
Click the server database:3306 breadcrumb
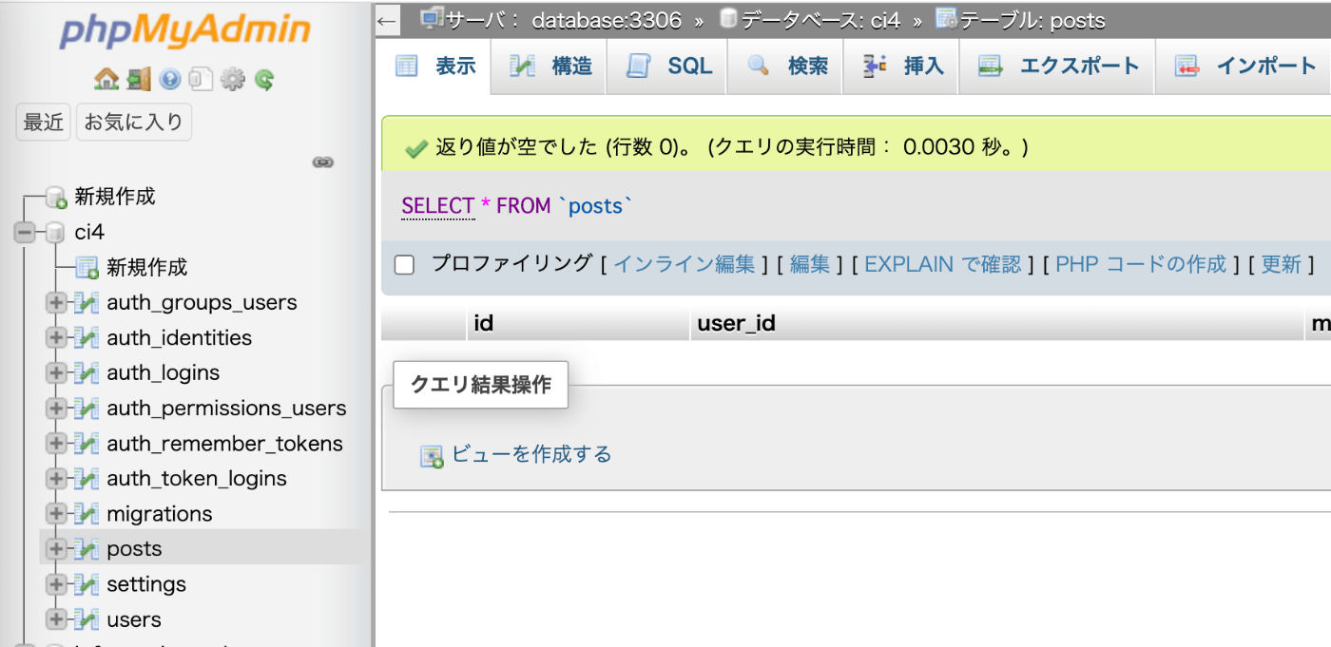click(x=607, y=20)
